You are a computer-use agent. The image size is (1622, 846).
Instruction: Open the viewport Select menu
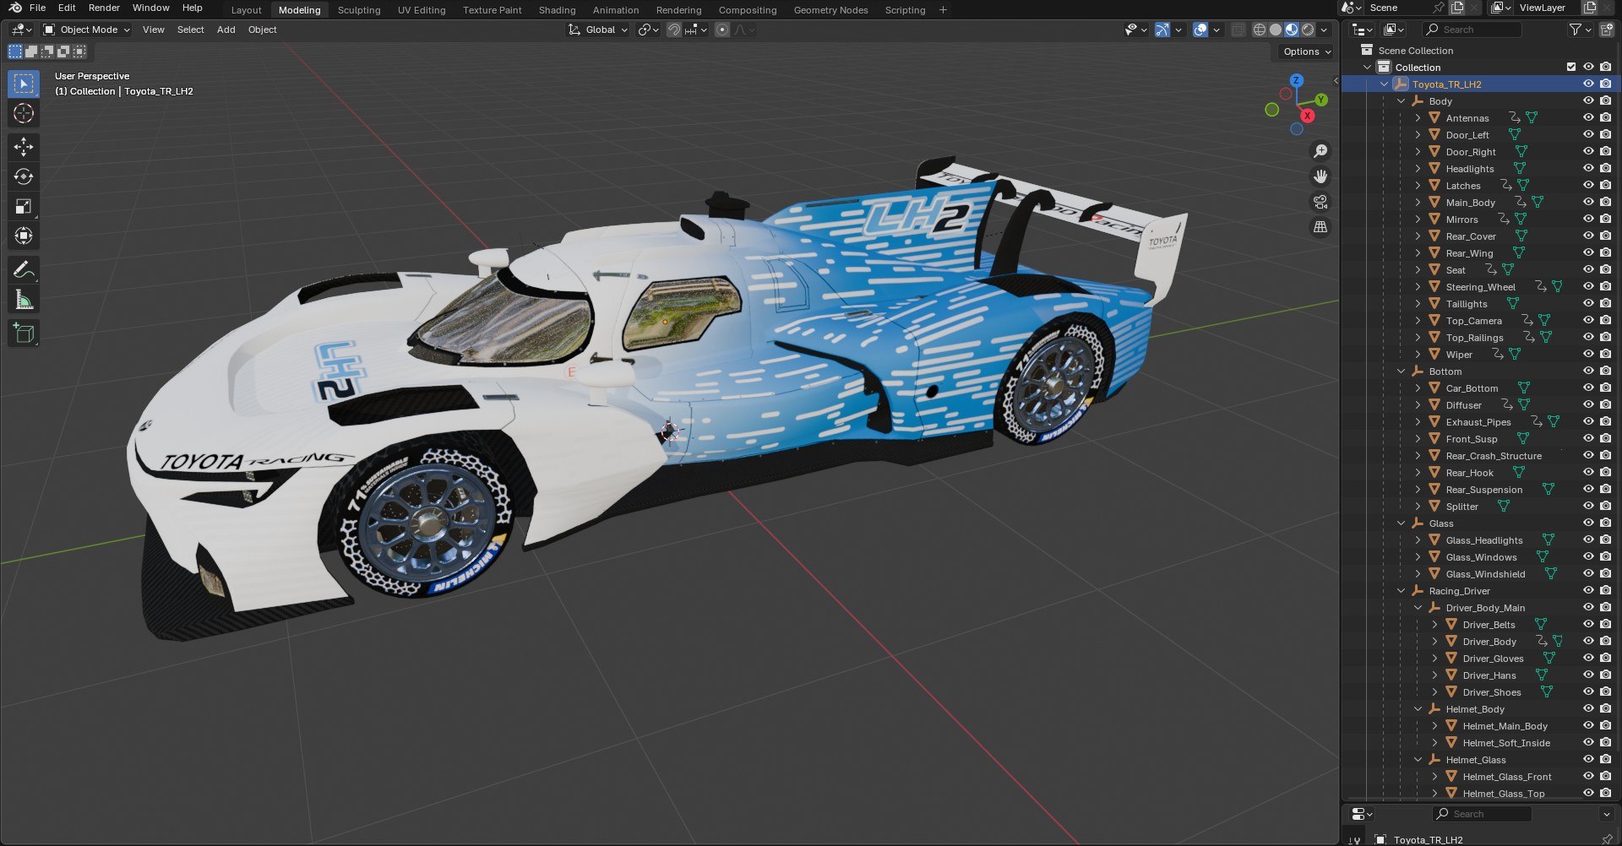click(x=190, y=30)
